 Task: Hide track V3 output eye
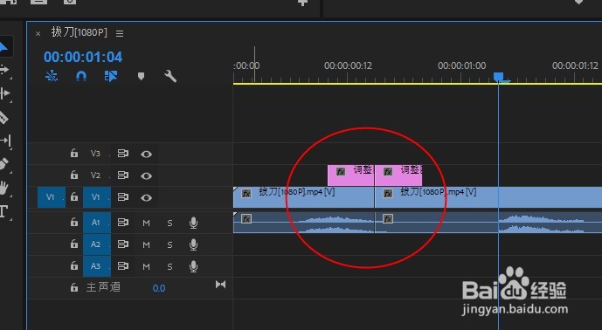coord(146,155)
